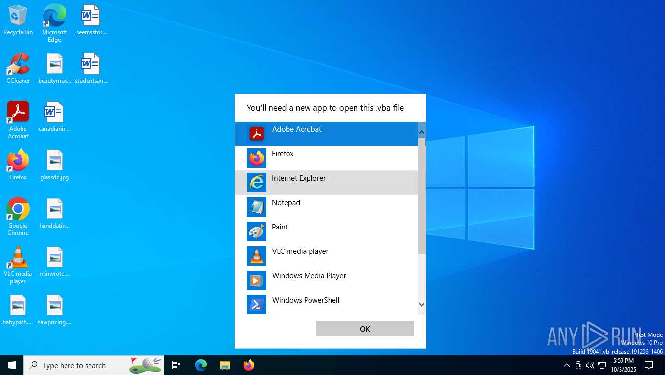Screen dimensions: 665x375
Task: Choose Paint from the app list
Action: click(x=326, y=231)
